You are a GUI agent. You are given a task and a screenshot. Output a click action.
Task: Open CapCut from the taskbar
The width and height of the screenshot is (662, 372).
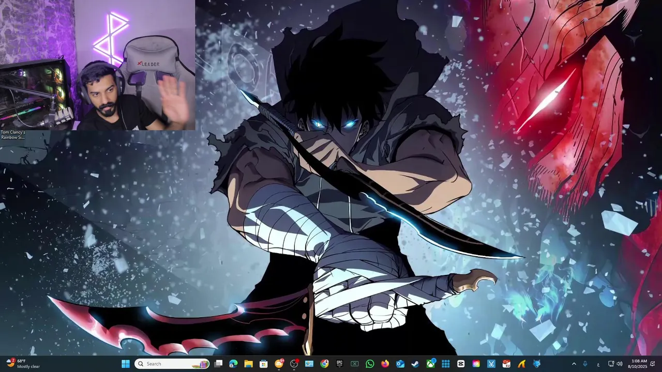[x=461, y=364]
